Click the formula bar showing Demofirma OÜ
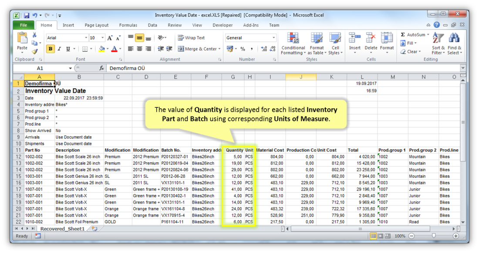The image size is (479, 253). [x=283, y=68]
